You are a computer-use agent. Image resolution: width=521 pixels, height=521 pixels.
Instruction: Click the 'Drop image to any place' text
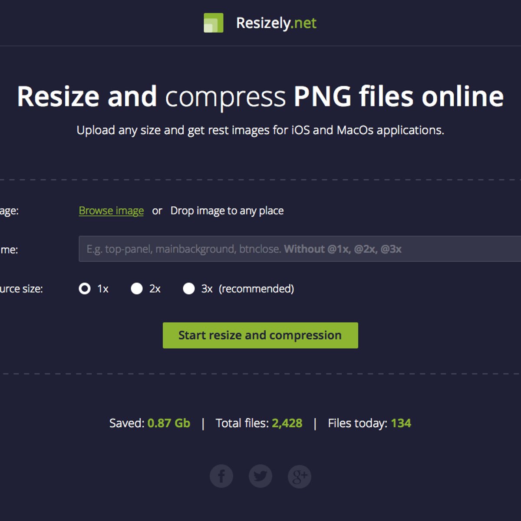click(227, 211)
